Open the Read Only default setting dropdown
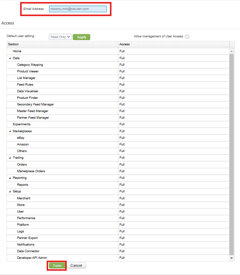Viewport: 240px width, 275px height. [x=60, y=37]
